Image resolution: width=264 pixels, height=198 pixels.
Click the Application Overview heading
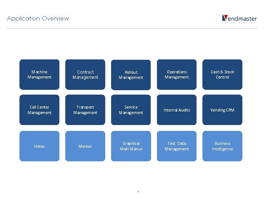38,18
